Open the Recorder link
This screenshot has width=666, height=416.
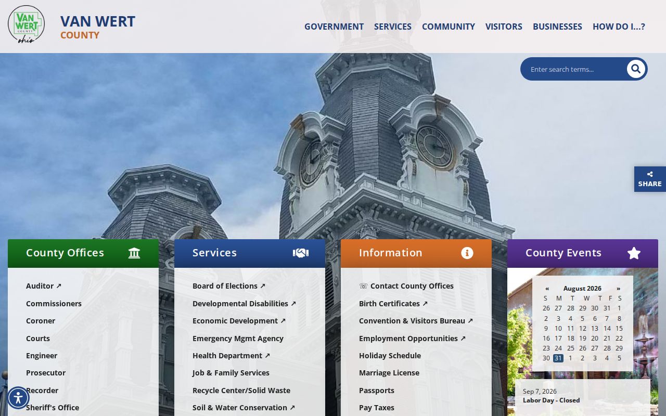(x=42, y=391)
